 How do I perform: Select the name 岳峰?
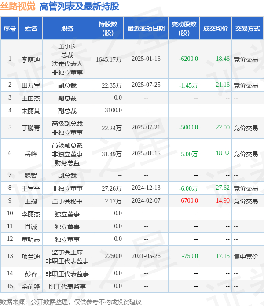pyautogui.click(x=31, y=154)
